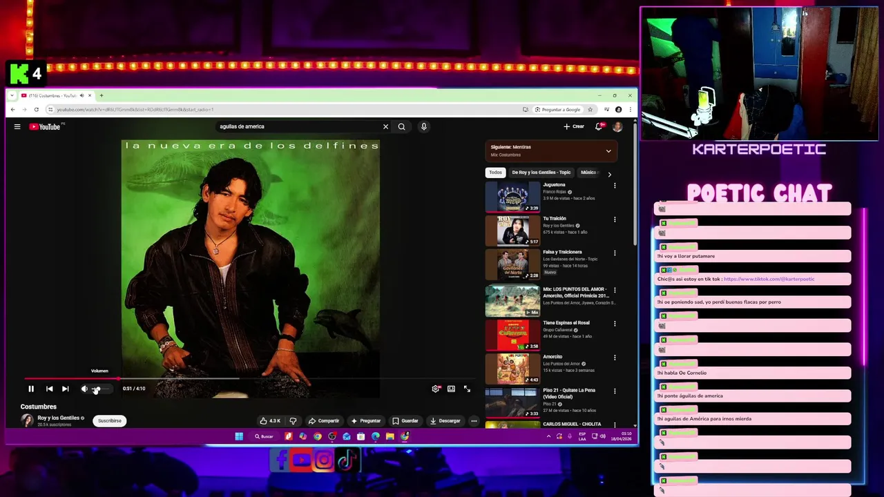Click the Preguntar button below video

[x=366, y=420]
